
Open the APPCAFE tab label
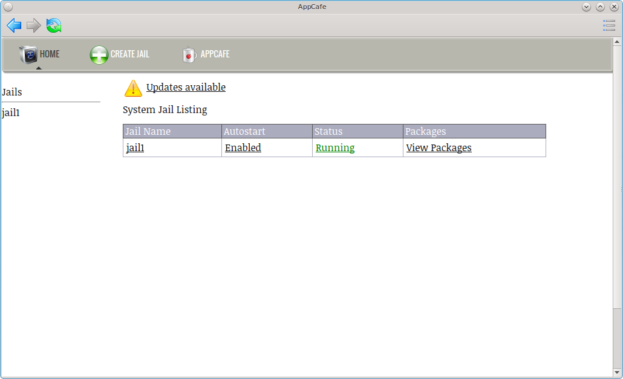[x=215, y=54]
